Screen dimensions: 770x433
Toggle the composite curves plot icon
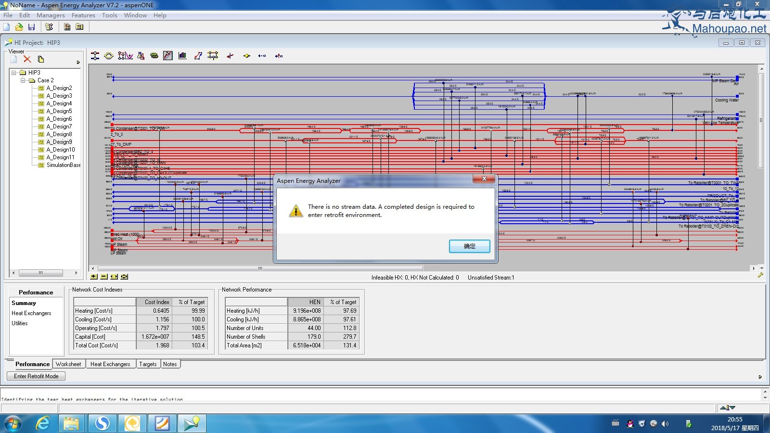[x=167, y=56]
